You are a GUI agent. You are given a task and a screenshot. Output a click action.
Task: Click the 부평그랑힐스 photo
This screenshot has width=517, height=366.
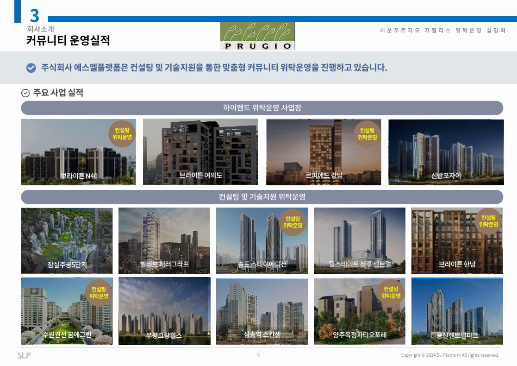coord(164,311)
